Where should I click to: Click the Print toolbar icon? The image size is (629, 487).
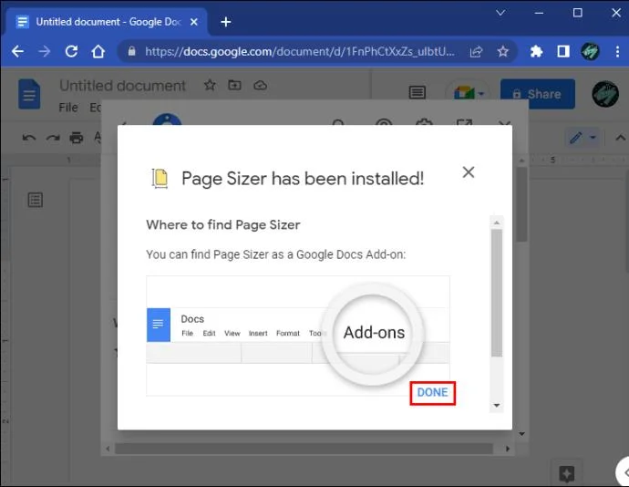(x=77, y=138)
